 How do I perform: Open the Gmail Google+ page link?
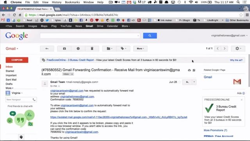[208, 77]
